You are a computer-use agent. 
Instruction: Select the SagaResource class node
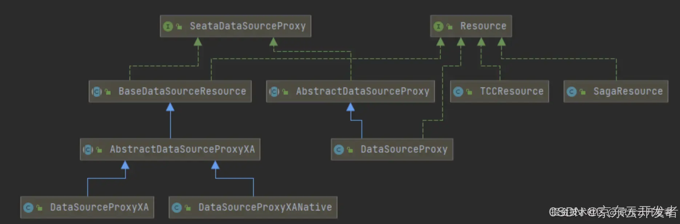pyautogui.click(x=616, y=91)
